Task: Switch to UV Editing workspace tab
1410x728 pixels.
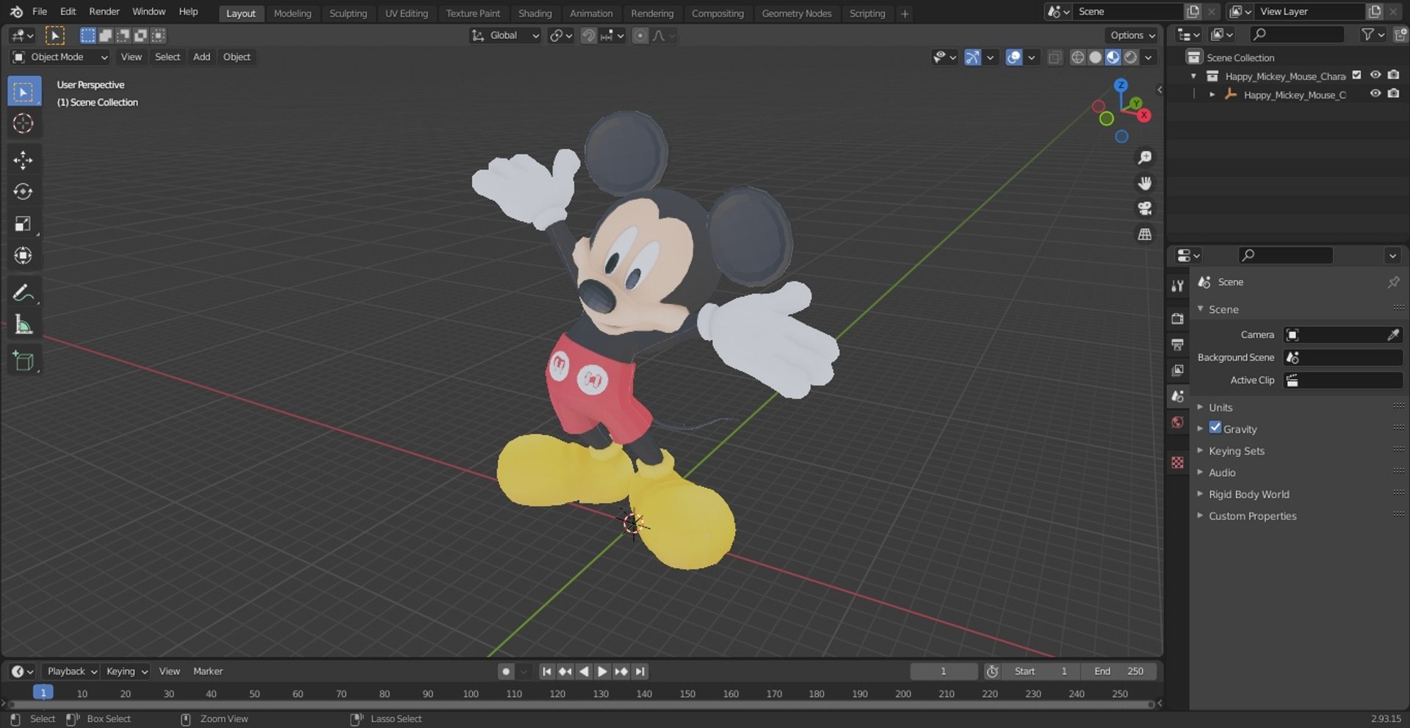Action: point(406,13)
